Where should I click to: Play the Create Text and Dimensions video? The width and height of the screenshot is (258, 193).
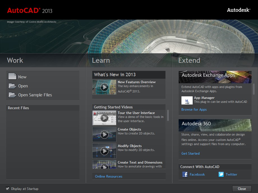(x=104, y=166)
